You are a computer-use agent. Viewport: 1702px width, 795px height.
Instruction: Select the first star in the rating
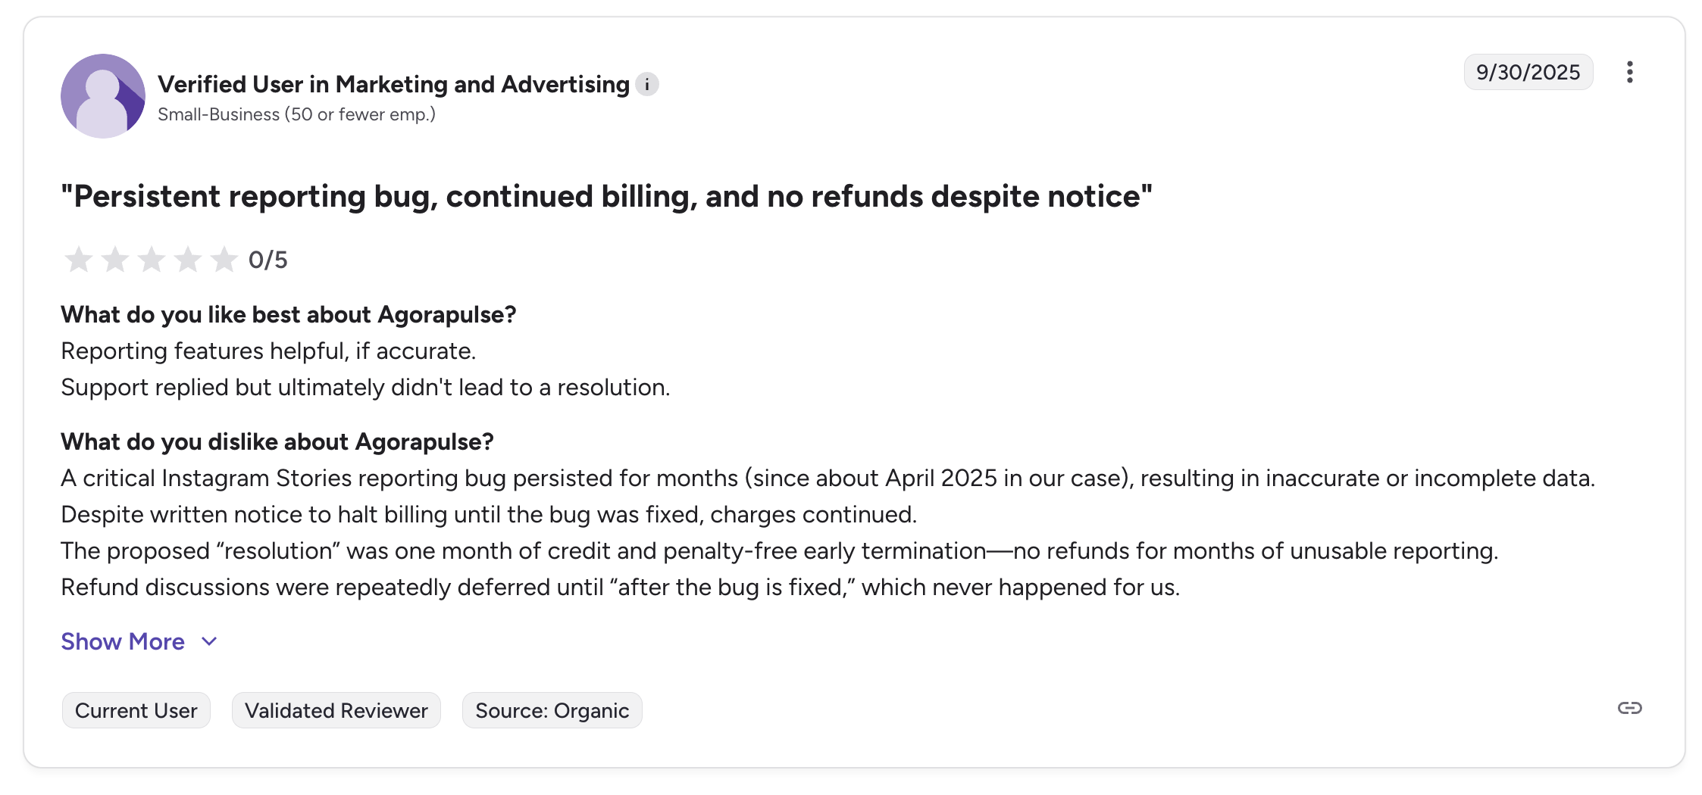pos(80,259)
